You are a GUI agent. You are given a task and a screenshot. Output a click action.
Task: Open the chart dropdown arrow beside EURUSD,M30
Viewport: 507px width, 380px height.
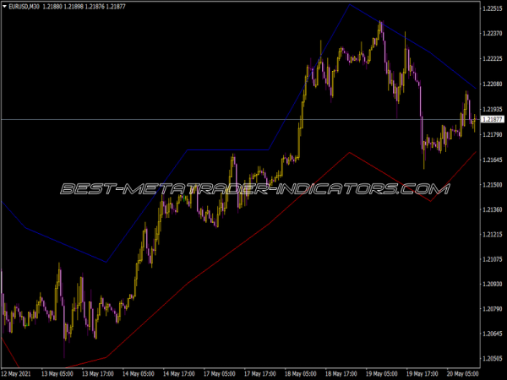coord(5,7)
